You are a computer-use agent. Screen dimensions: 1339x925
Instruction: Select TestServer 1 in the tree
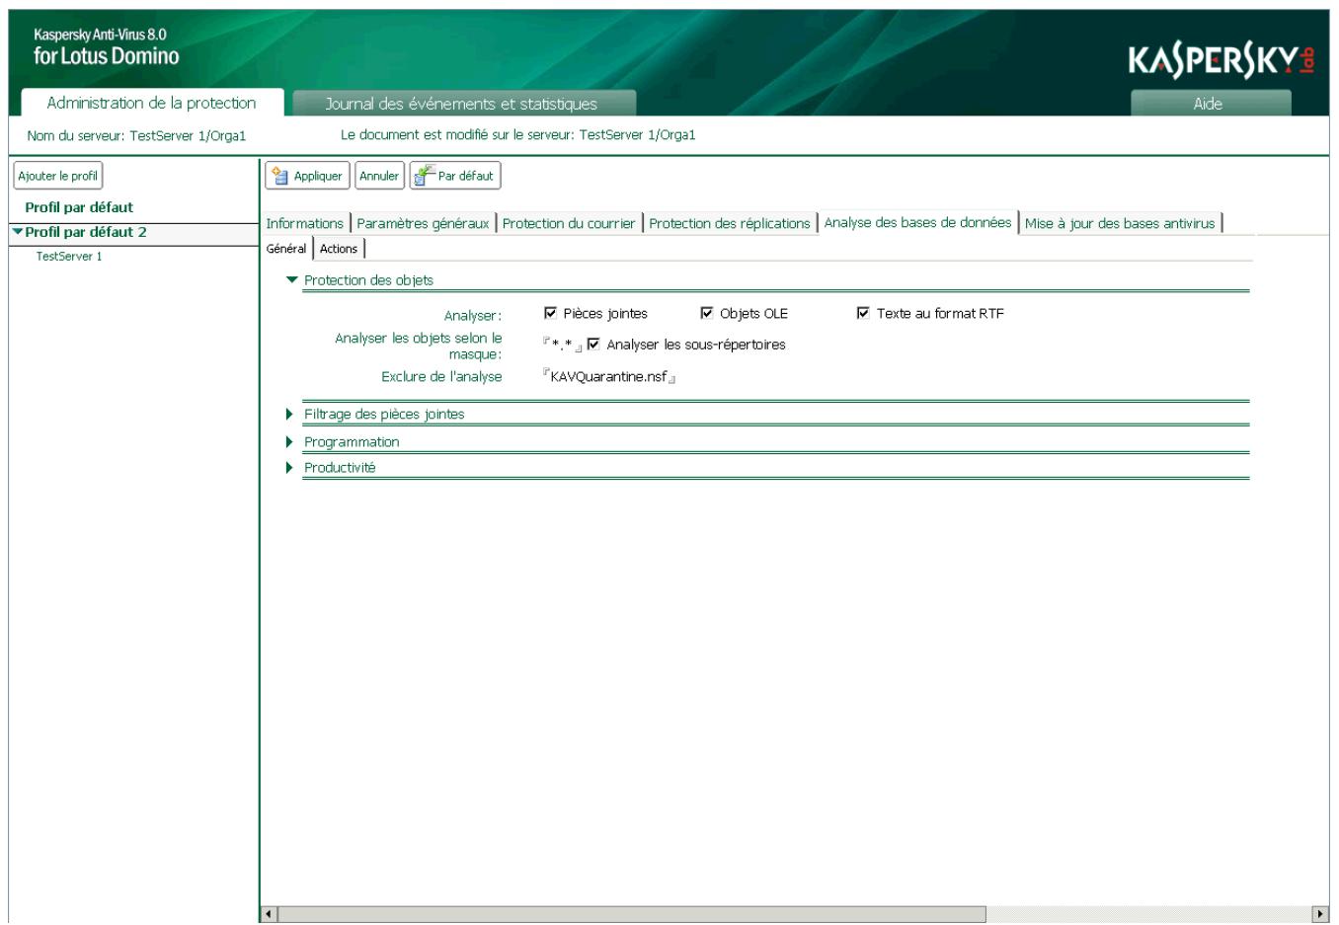point(69,256)
